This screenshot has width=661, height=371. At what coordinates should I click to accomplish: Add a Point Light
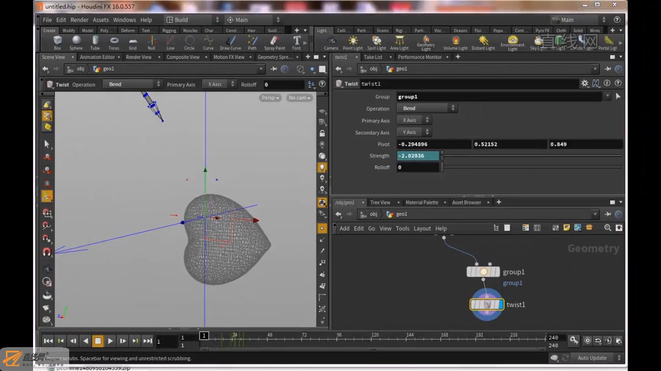(x=353, y=43)
